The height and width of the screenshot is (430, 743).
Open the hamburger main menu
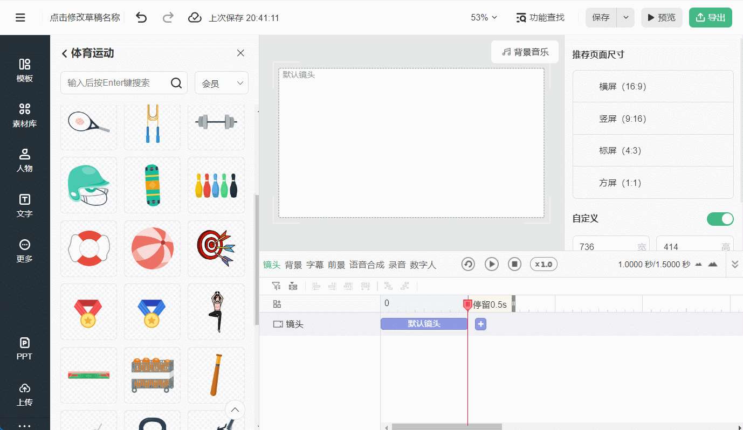pyautogui.click(x=20, y=18)
